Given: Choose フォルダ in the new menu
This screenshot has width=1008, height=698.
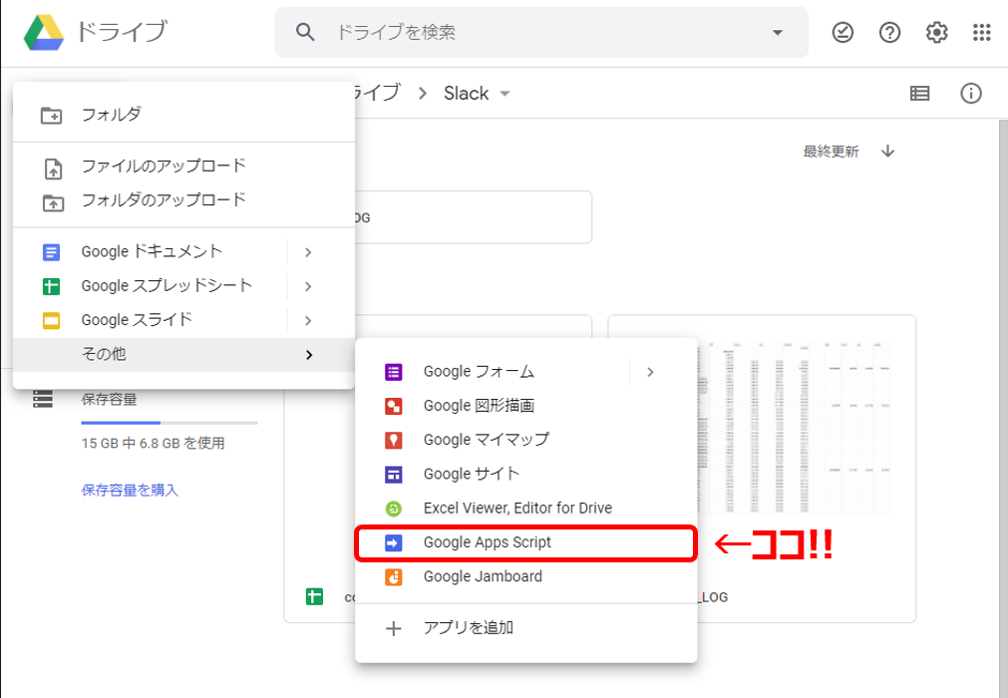Looking at the screenshot, I should pos(183,115).
